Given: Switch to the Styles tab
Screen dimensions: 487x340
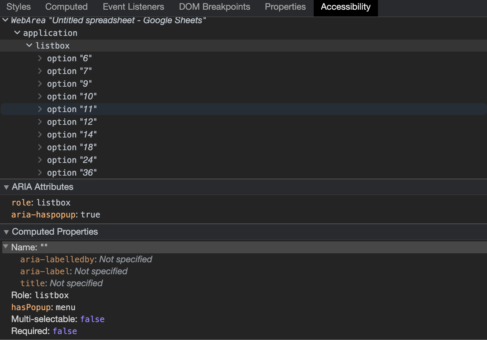Looking at the screenshot, I should 19,7.
